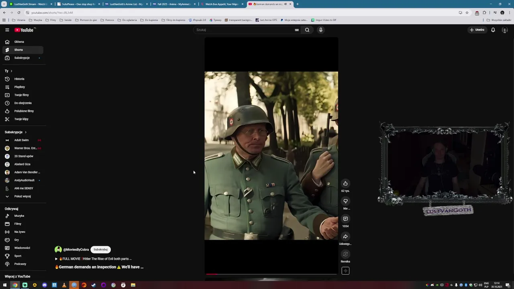Open the FULL MOVIE Hitler Rise of Evil link
The width and height of the screenshot is (514, 289).
coord(93,259)
